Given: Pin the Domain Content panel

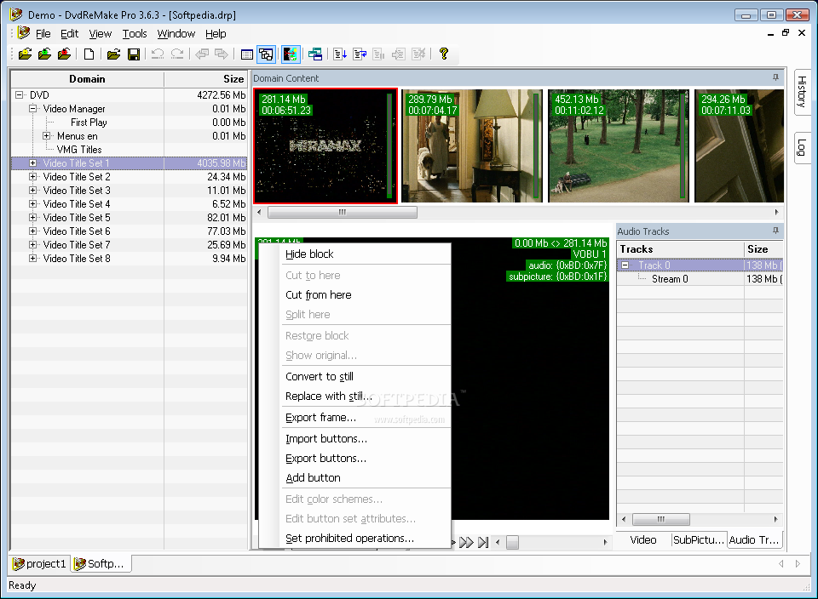Looking at the screenshot, I should (x=775, y=77).
